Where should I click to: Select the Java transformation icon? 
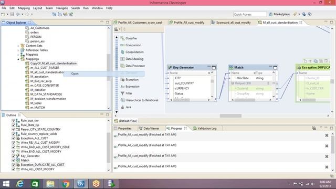click(122, 107)
